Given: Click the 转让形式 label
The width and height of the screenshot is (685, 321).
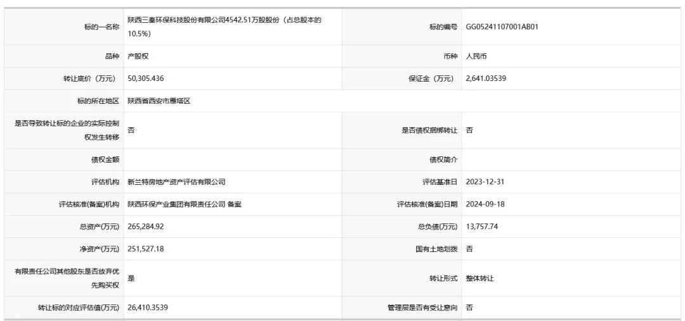Looking at the screenshot, I should (x=443, y=278).
